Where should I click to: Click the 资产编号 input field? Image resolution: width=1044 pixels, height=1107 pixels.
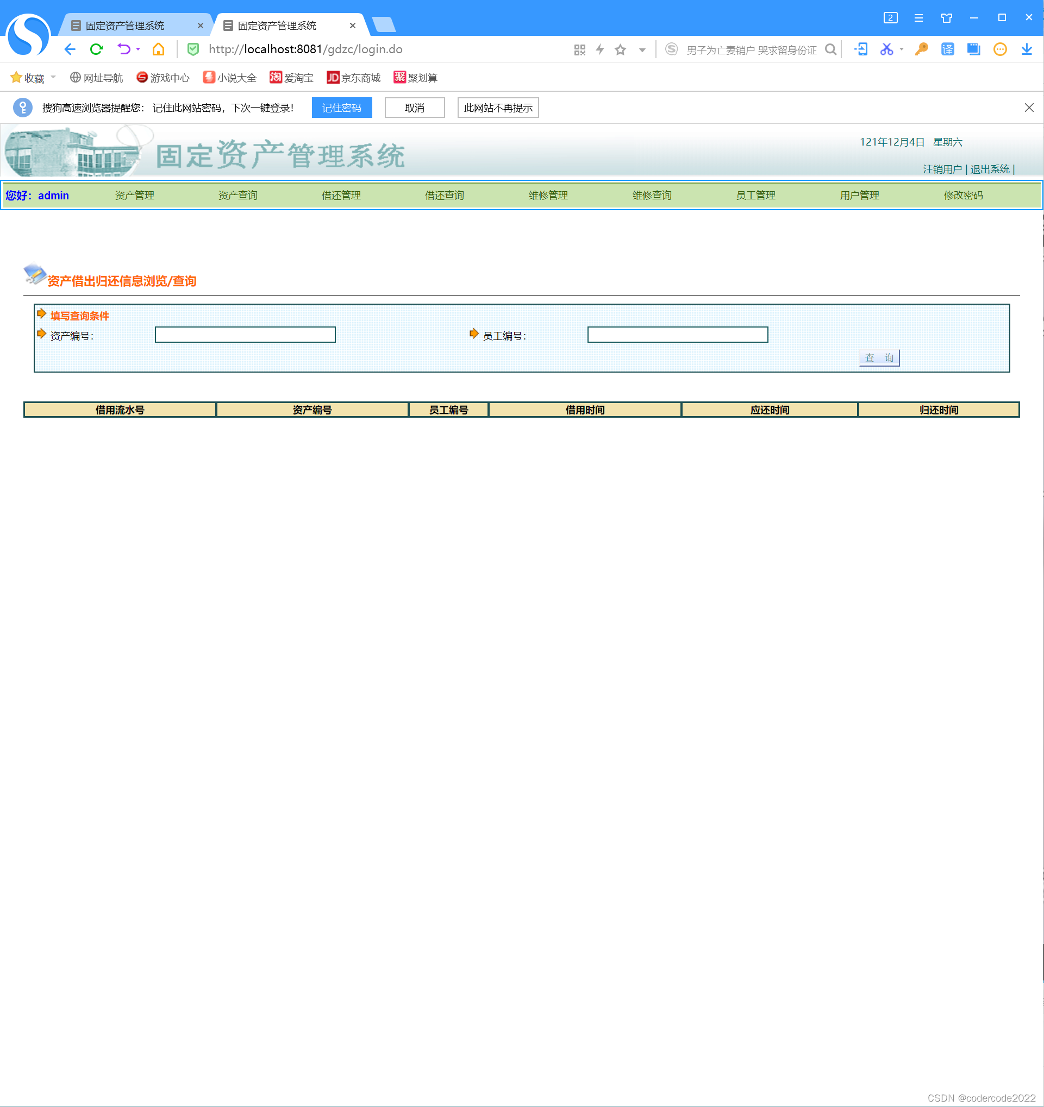245,335
